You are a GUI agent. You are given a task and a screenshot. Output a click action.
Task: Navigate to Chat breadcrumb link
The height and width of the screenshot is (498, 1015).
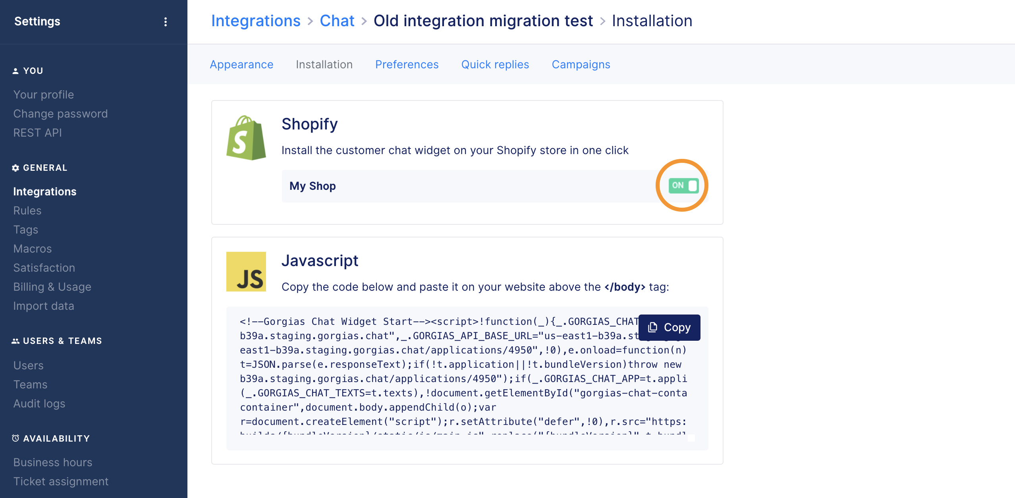tap(337, 21)
